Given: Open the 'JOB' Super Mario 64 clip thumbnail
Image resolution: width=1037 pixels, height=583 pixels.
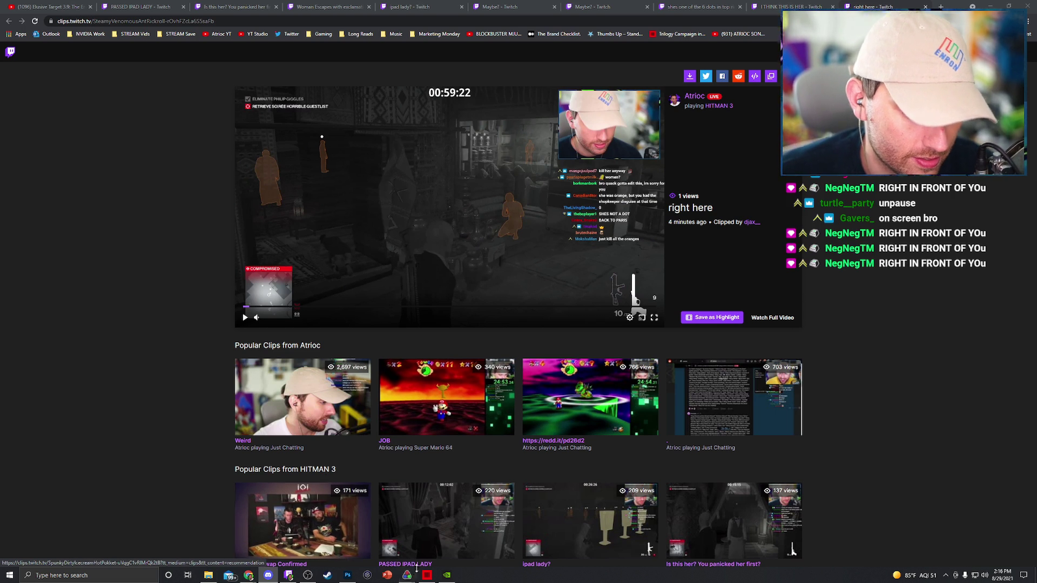Looking at the screenshot, I should point(447,397).
